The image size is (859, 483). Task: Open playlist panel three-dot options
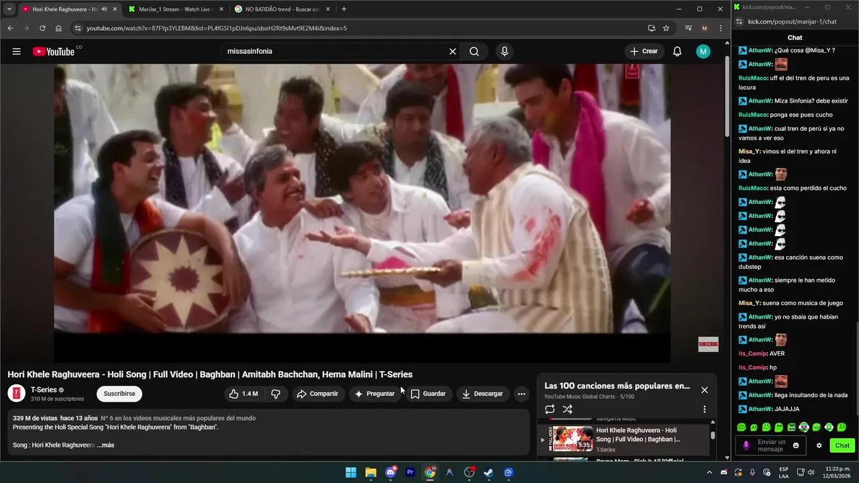point(704,409)
